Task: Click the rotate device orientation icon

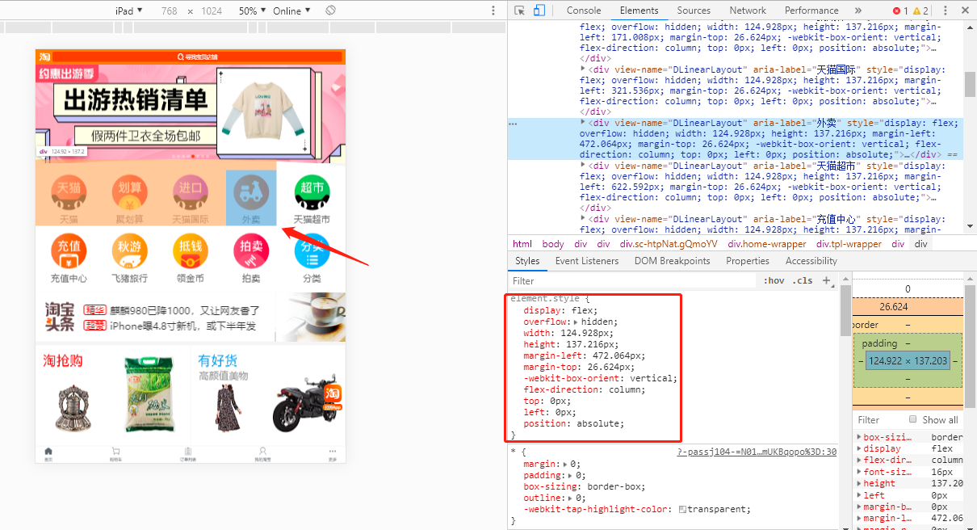Action: [330, 11]
